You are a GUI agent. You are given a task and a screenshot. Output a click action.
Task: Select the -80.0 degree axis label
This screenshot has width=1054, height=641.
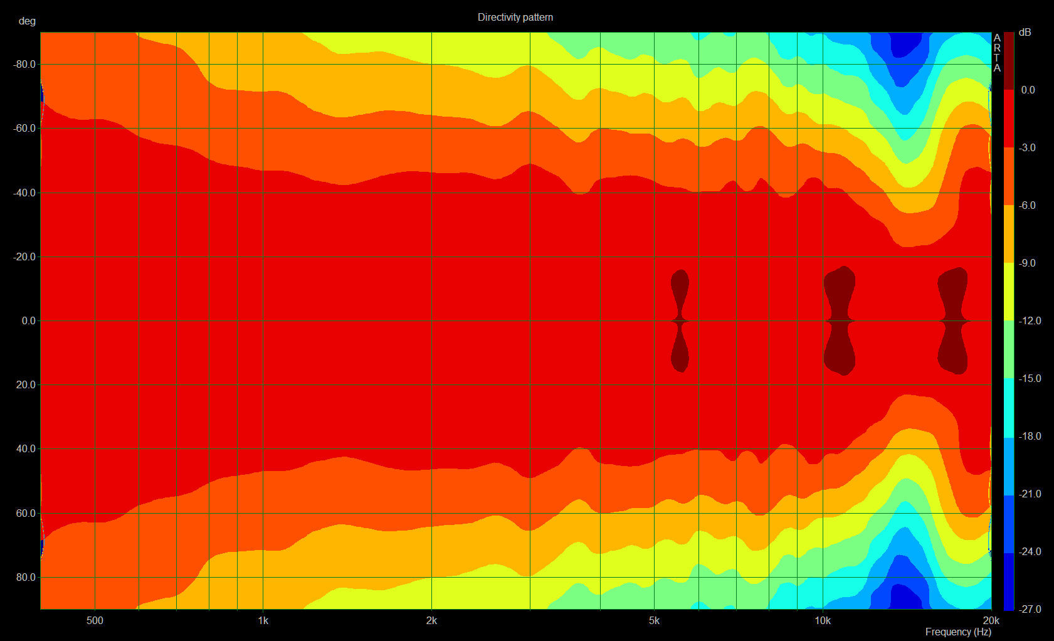(x=24, y=64)
